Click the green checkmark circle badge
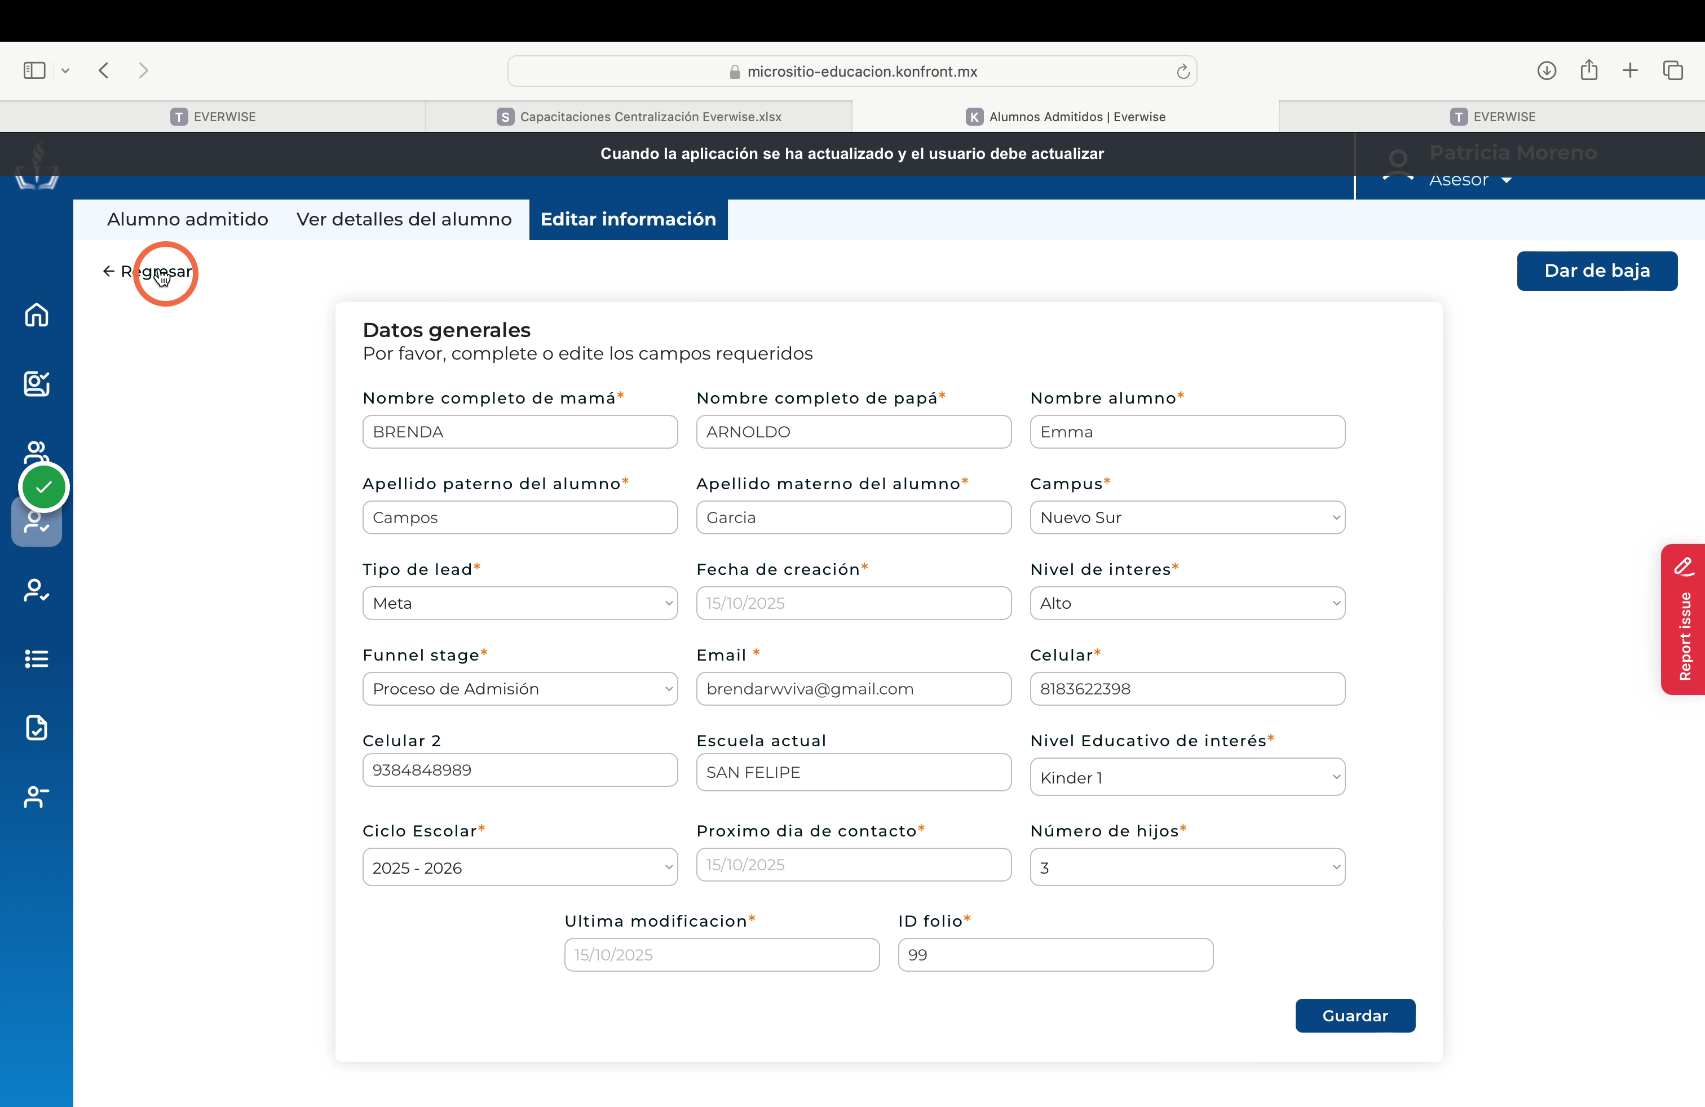This screenshot has width=1705, height=1107. click(x=44, y=487)
